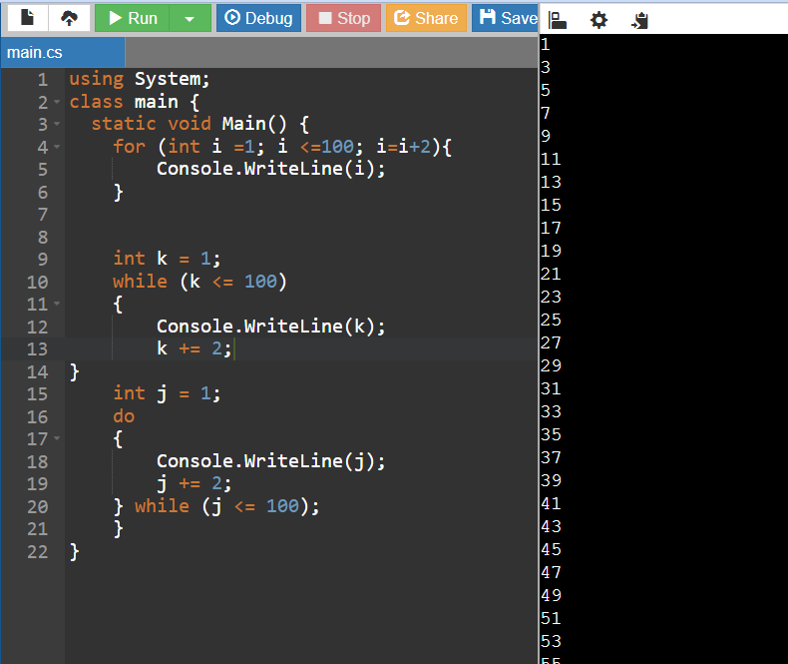Collapse the while block fold arrow on line 11

pyautogui.click(x=57, y=304)
